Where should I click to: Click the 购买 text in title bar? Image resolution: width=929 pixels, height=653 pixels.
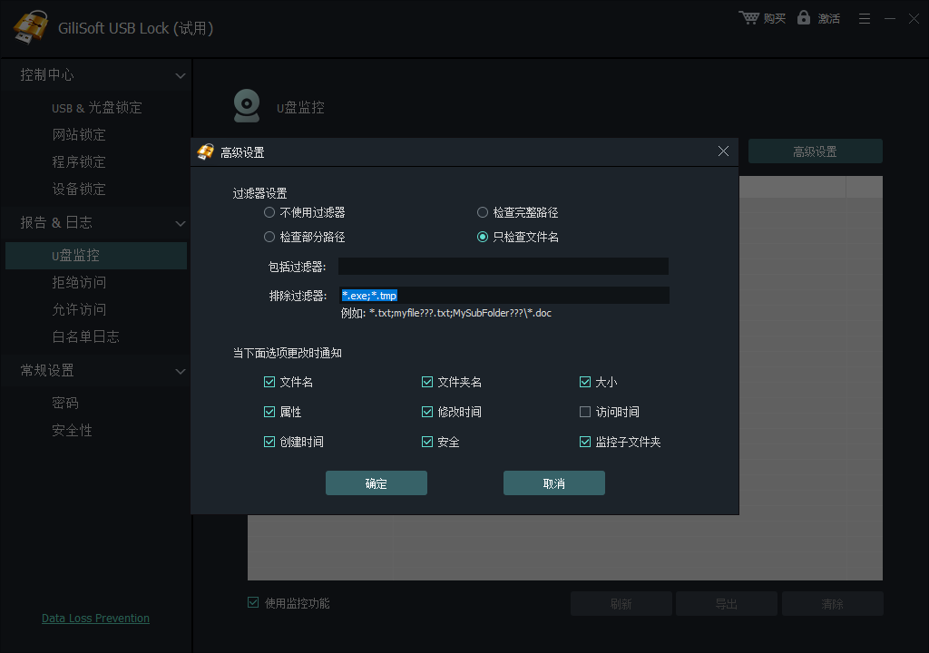775,18
